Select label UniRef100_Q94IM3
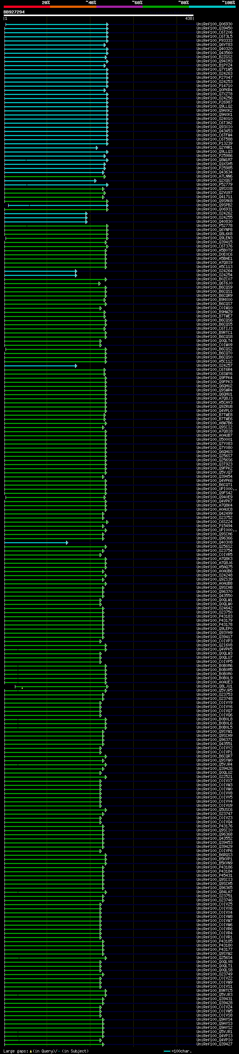The height and width of the screenshot is (1054, 239). click(x=214, y=61)
